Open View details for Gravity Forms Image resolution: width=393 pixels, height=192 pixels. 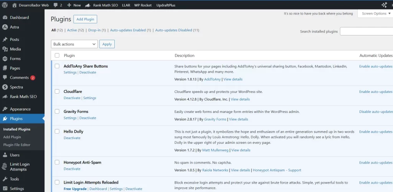[x=239, y=119]
